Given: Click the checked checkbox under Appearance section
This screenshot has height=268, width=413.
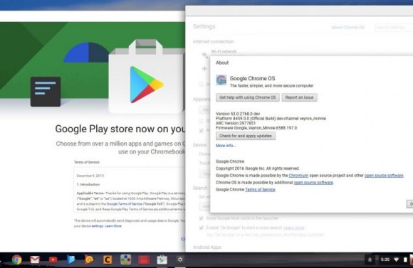Looking at the screenshot, I should coord(202,130).
